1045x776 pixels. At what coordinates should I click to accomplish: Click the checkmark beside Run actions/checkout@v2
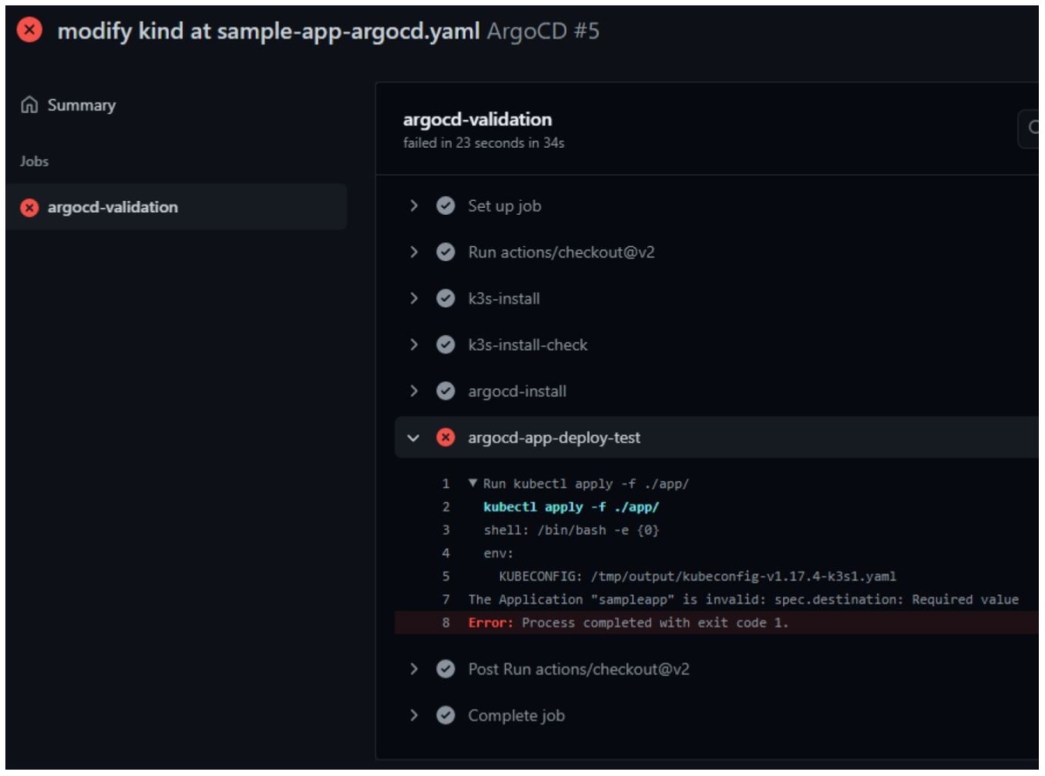(x=444, y=252)
